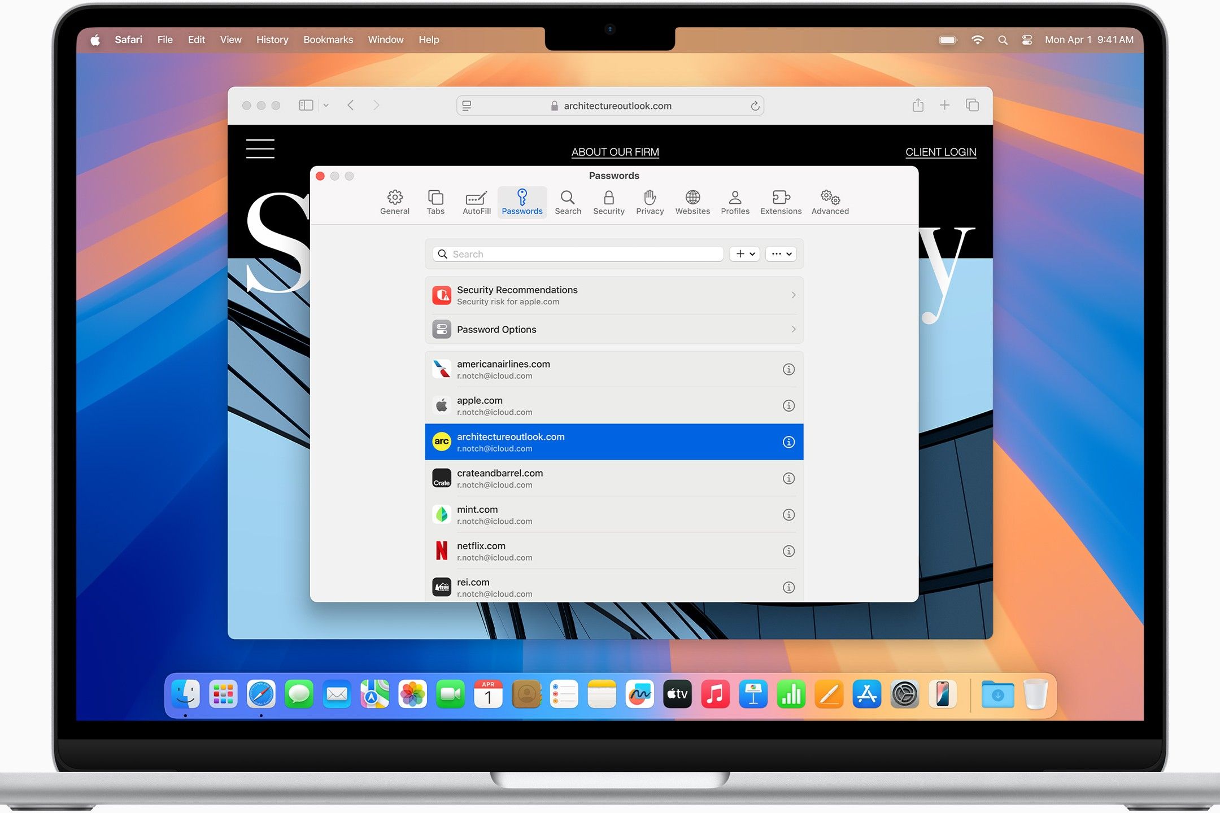Click the Safari address bar
This screenshot has height=813, width=1220.
pos(610,106)
